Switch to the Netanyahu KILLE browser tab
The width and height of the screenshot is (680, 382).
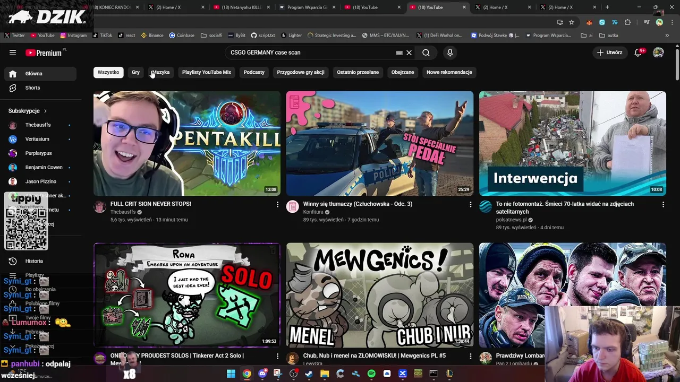click(x=242, y=7)
